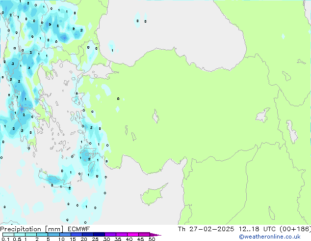The width and height of the screenshot is (311, 241).
Task: Click the 2–5 mm legend color box
Action: [42, 235]
